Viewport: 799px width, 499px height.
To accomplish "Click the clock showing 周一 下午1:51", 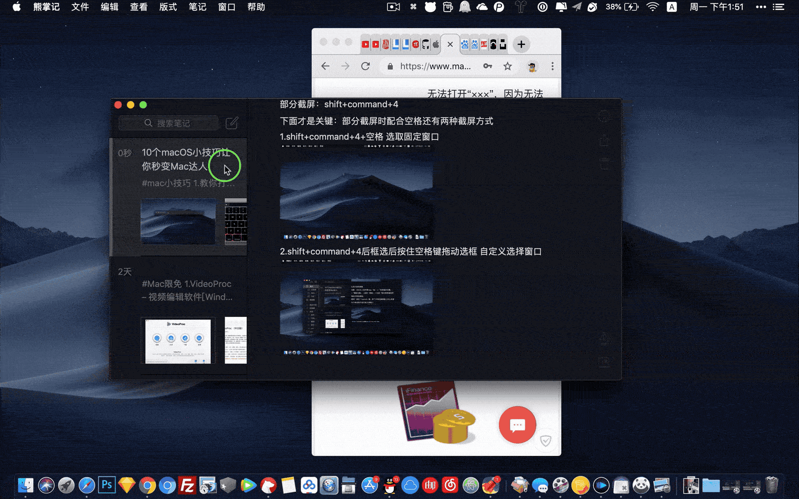I will [716, 7].
